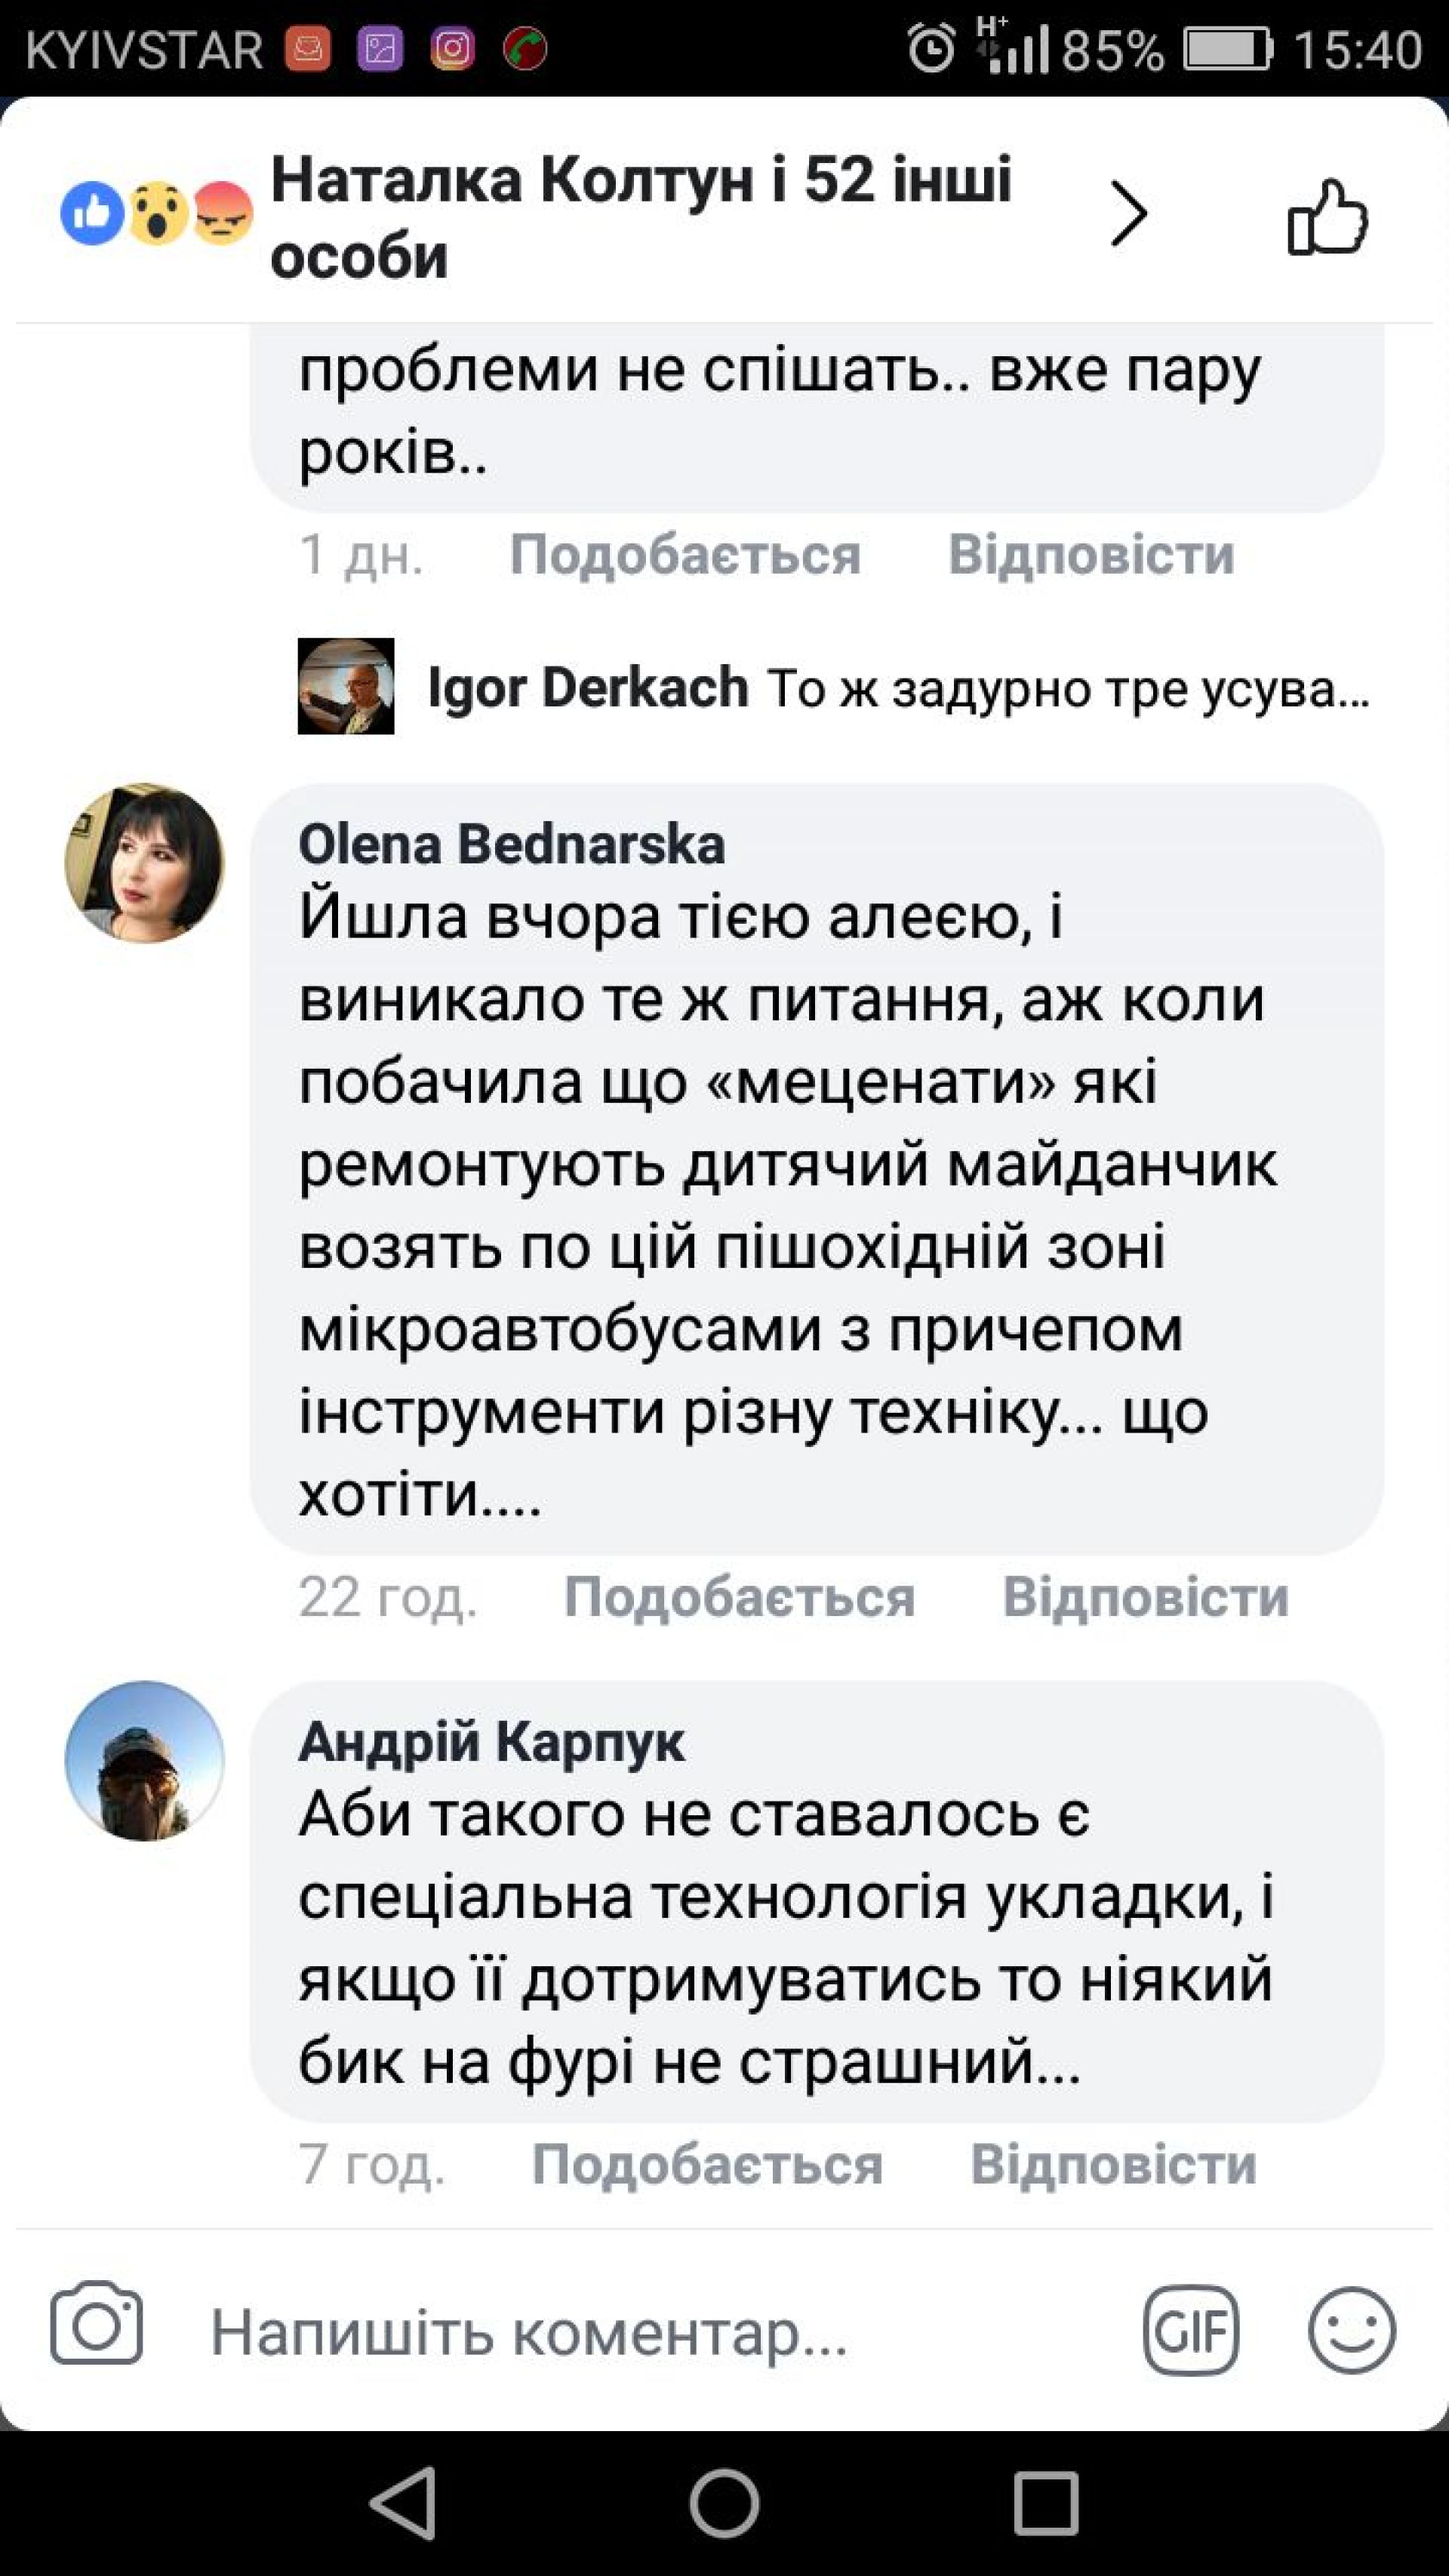The height and width of the screenshot is (2576, 1449).
Task: Open Android recent apps square button
Action: pos(1046,2504)
